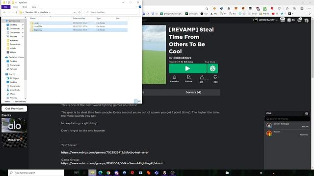The height and width of the screenshot is (176, 314).
Task: Open the Valks-Sword-Fighting group link
Action: tap(112, 163)
